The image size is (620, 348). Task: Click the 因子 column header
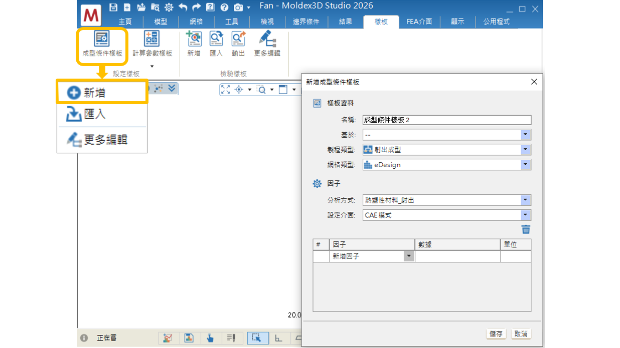coord(373,244)
